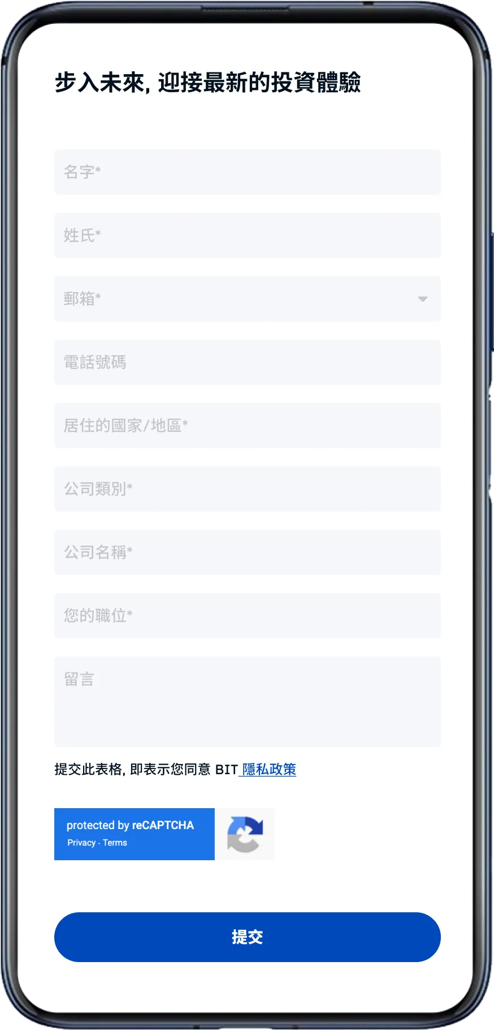
Task: Click the 郵箱 email field
Action: pos(248,299)
